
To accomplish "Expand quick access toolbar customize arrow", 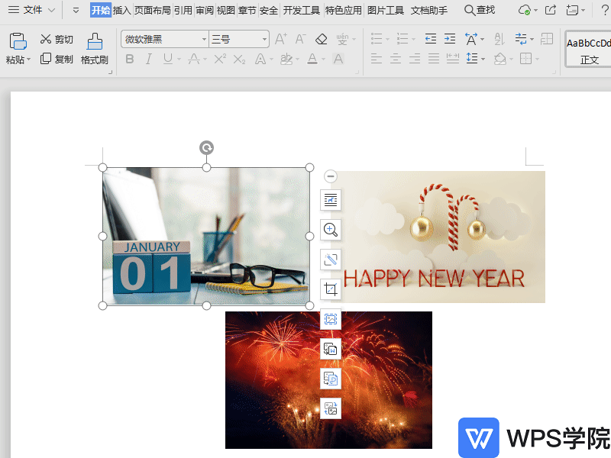I will pyautogui.click(x=76, y=10).
